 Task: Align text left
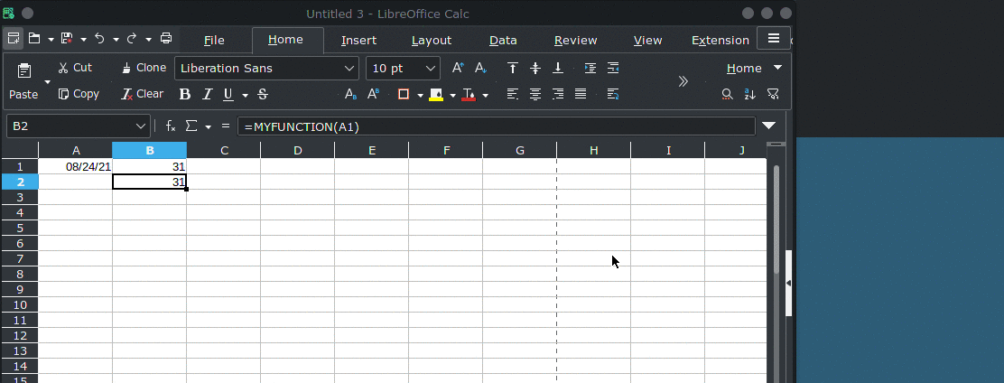[x=512, y=94]
